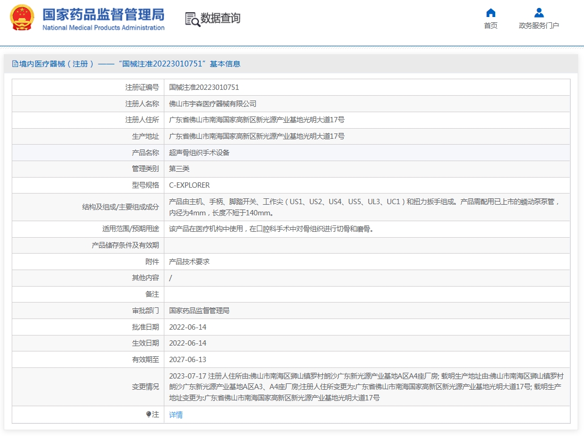
Task: Click the 产品技术要求 attachment value
Action: (x=189, y=262)
